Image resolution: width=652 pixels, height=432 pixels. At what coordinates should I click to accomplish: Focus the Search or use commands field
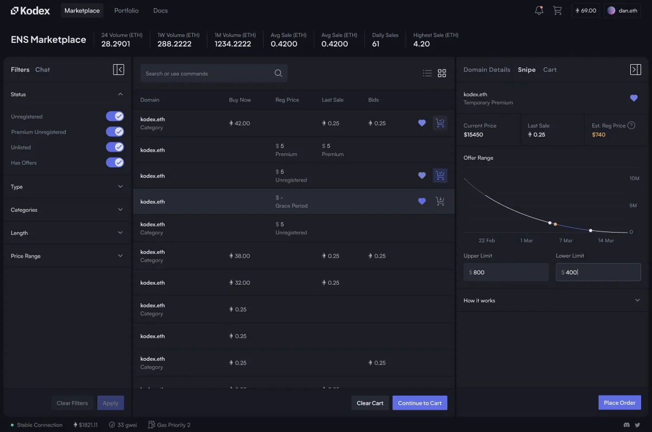[214, 73]
